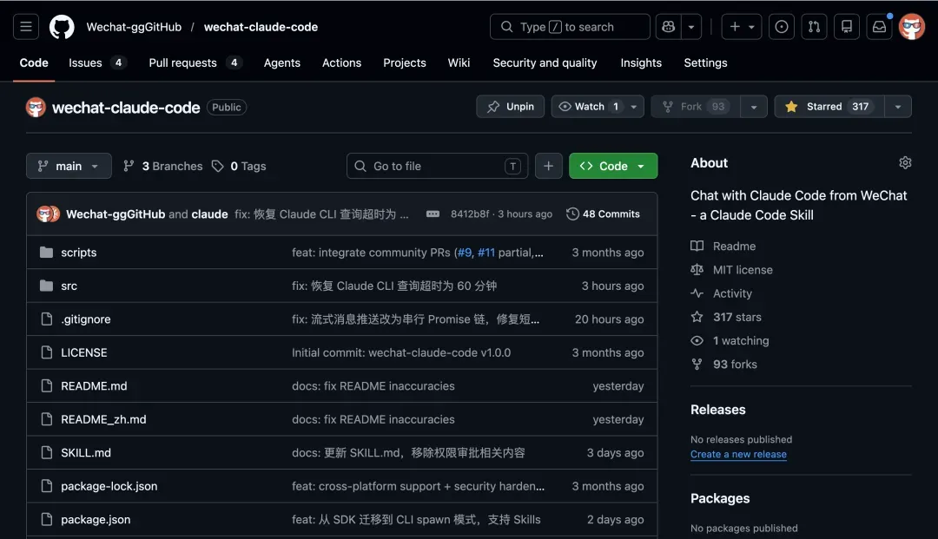Focus the Go to file field
Image resolution: width=938 pixels, height=539 pixels.
tap(437, 166)
